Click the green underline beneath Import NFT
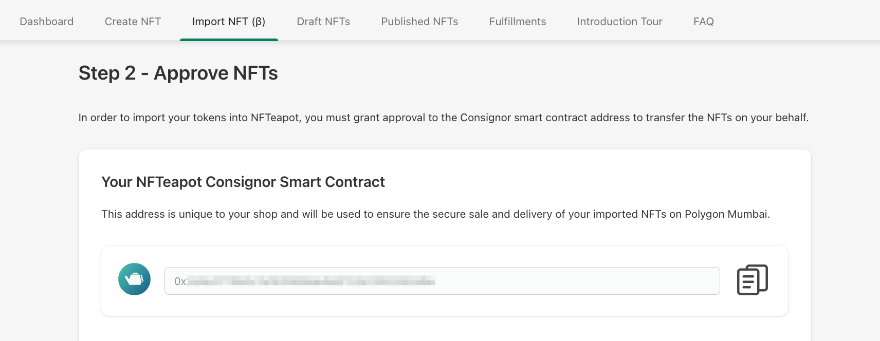 click(229, 40)
